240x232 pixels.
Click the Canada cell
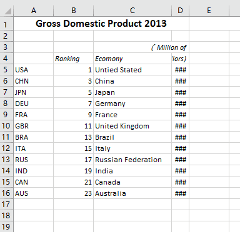(x=132, y=182)
